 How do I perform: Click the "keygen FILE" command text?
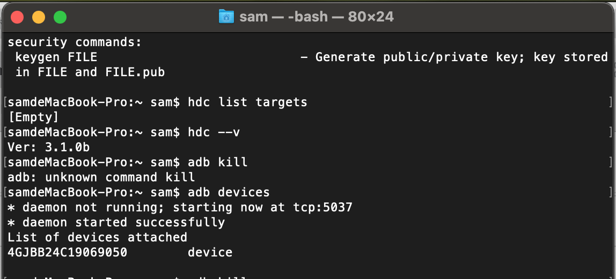tap(56, 57)
